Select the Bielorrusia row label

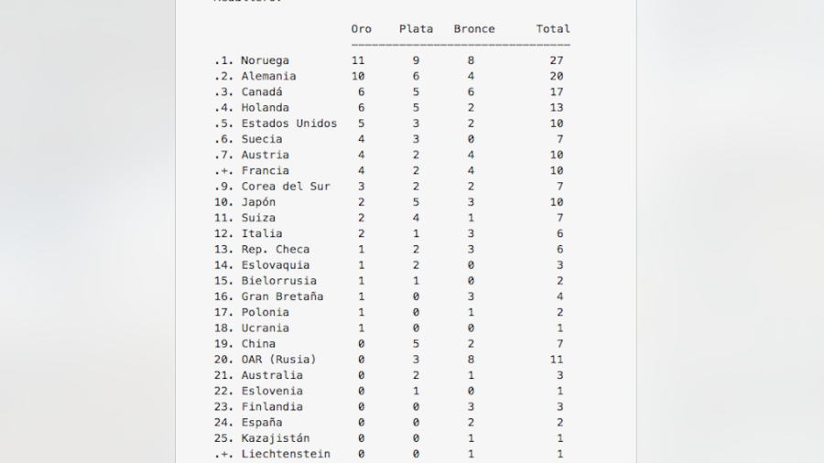click(x=278, y=281)
